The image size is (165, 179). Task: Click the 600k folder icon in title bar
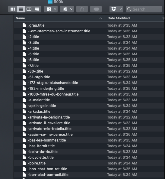(x=50, y=2)
